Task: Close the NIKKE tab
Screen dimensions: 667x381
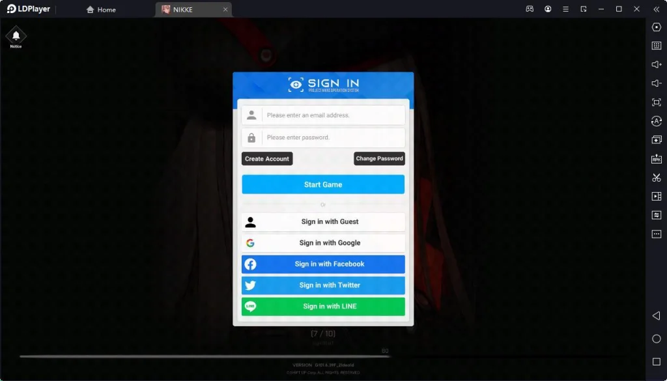Action: tap(225, 9)
